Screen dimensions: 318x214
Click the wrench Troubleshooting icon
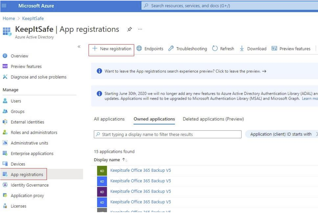point(171,48)
